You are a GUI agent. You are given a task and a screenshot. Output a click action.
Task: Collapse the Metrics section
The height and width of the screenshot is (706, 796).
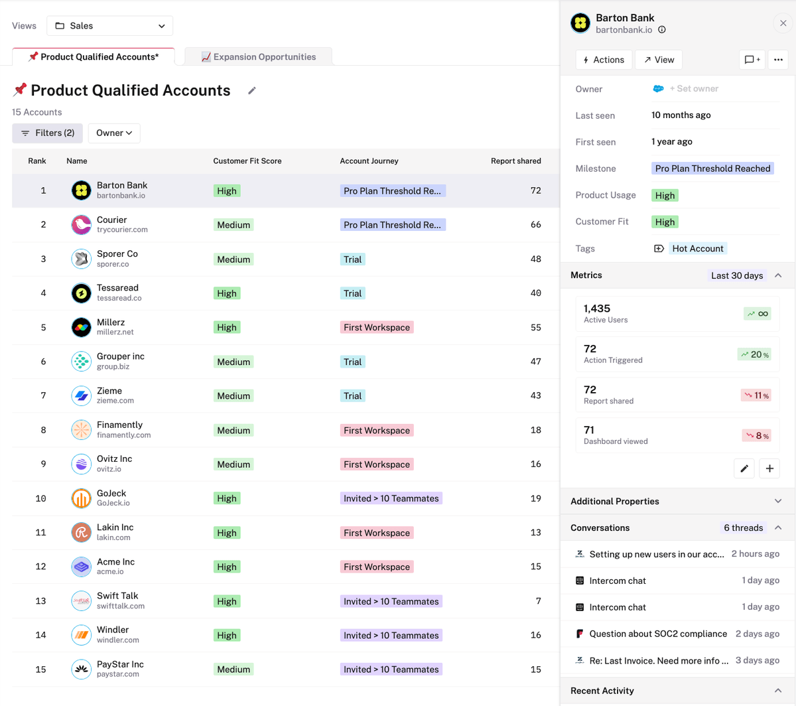(x=778, y=275)
